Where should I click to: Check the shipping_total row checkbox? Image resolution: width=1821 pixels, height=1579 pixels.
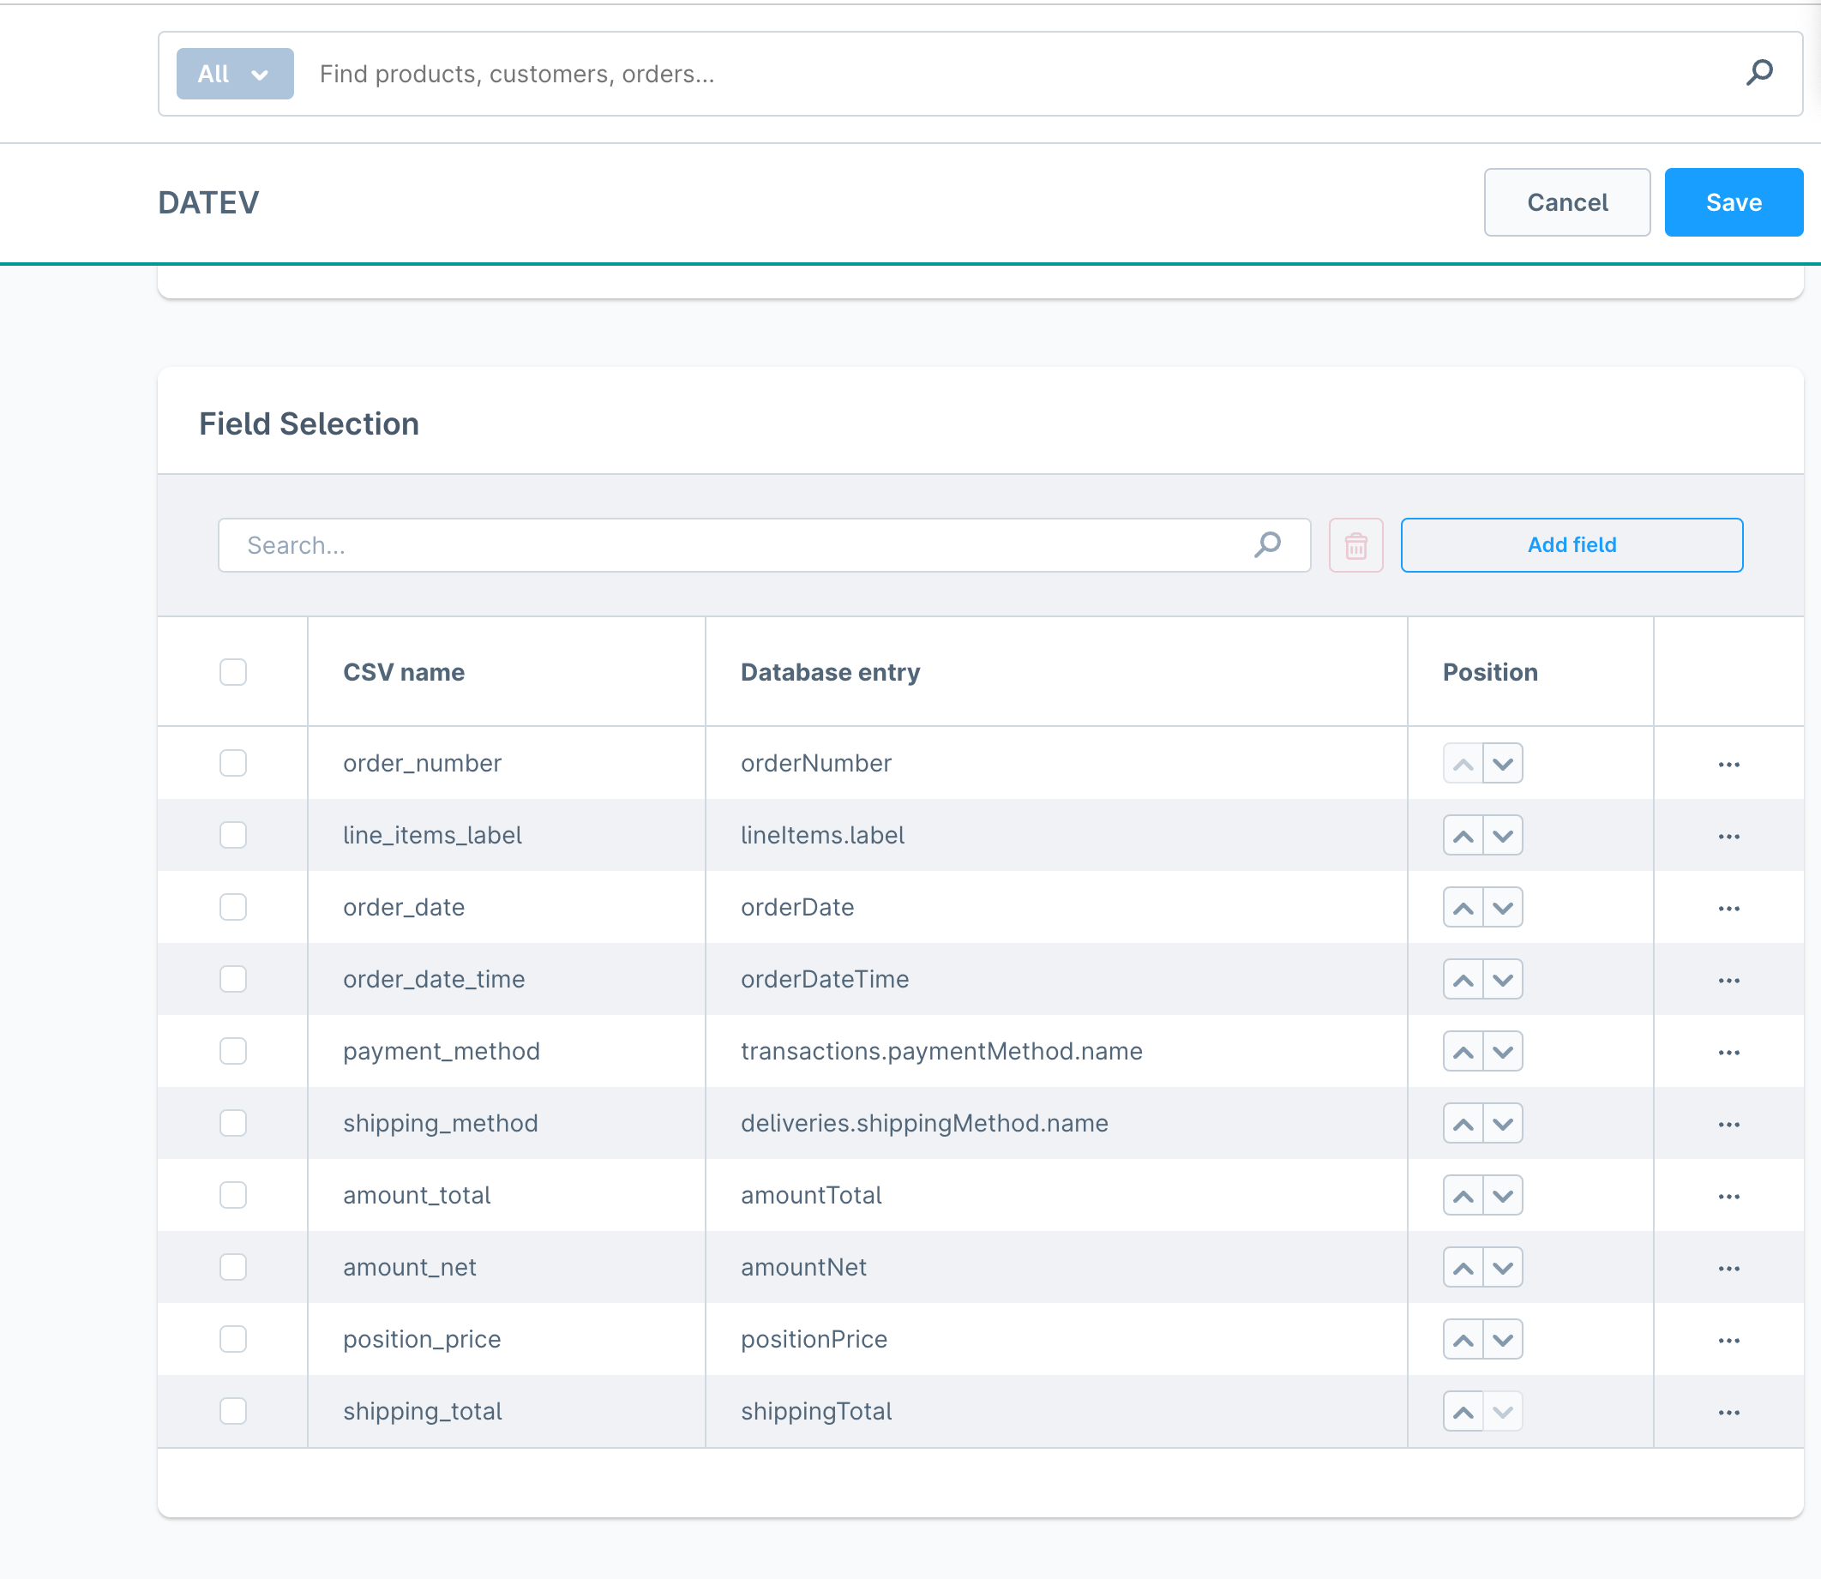[x=232, y=1412]
